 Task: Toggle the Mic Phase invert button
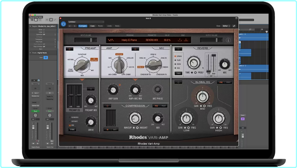coord(157,89)
